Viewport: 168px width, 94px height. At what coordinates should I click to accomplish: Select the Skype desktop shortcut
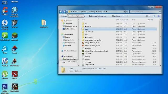5,50
